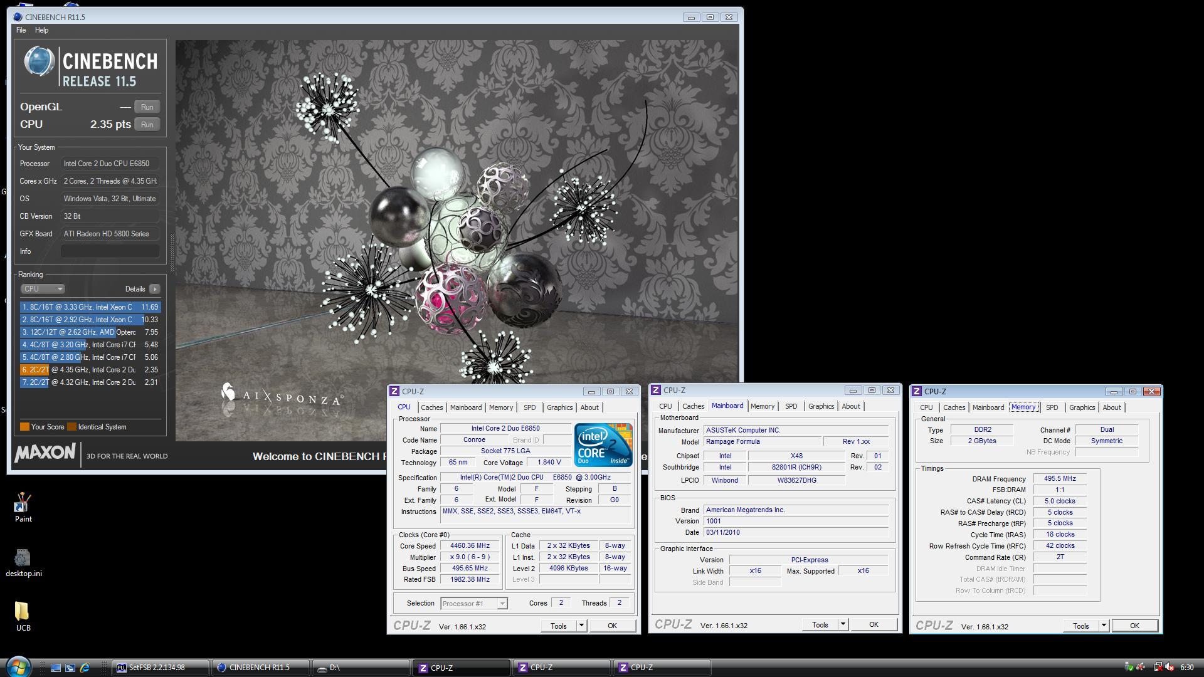Select the desktop.ini file icon
This screenshot has width=1204, height=677.
(x=23, y=562)
